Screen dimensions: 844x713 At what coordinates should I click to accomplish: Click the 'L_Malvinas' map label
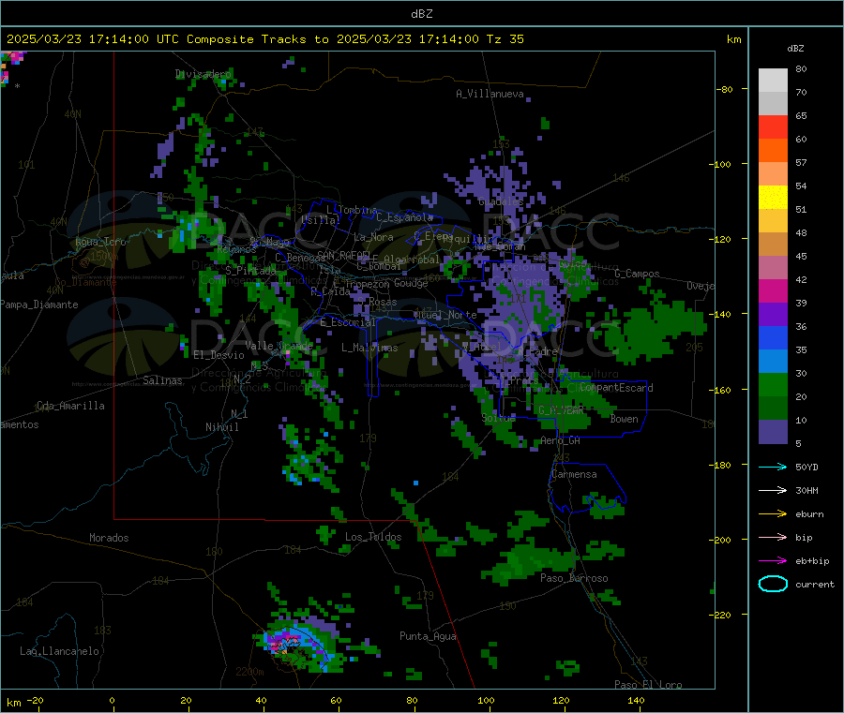pos(369,348)
